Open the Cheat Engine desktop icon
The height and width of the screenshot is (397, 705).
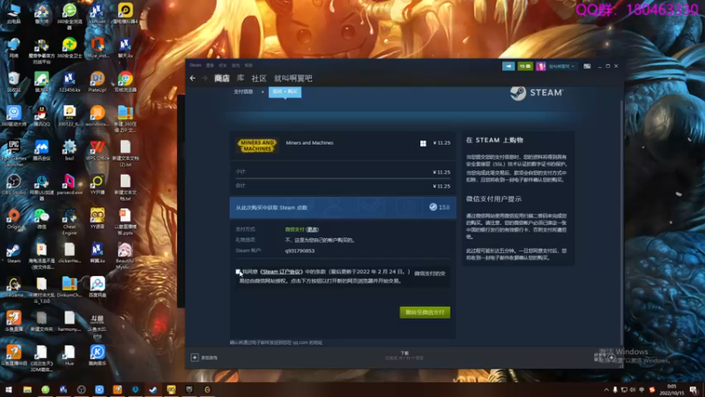[70, 221]
